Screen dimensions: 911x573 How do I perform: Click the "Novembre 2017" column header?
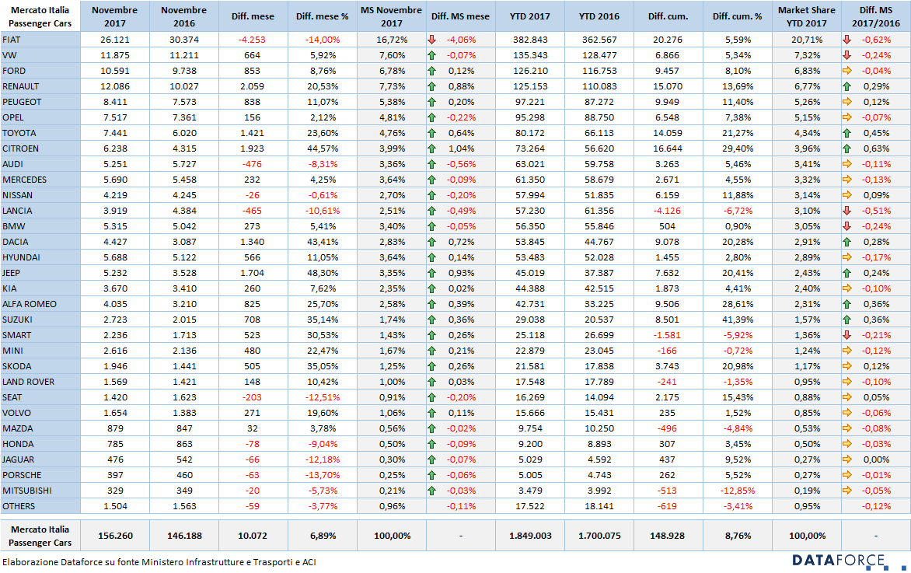[114, 16]
